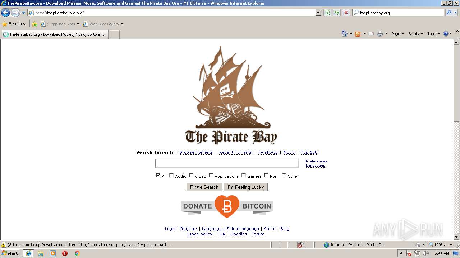Open the Register link
The width and height of the screenshot is (460, 258).
(189, 229)
